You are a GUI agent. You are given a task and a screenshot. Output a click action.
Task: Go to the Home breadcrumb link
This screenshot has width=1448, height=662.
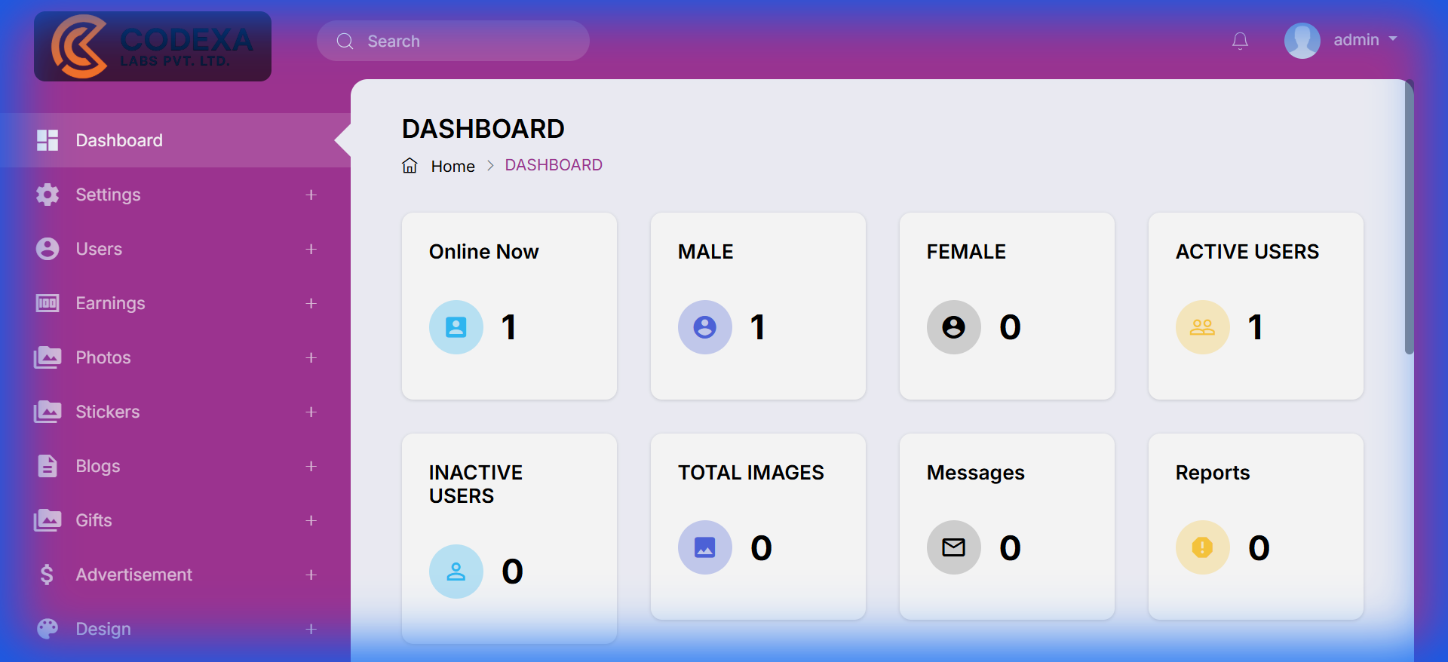452,166
